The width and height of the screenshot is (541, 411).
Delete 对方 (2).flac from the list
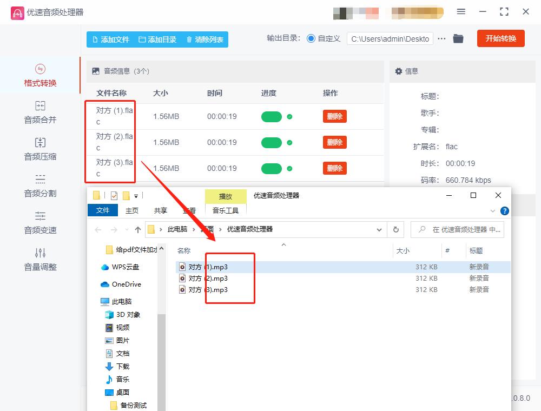334,142
